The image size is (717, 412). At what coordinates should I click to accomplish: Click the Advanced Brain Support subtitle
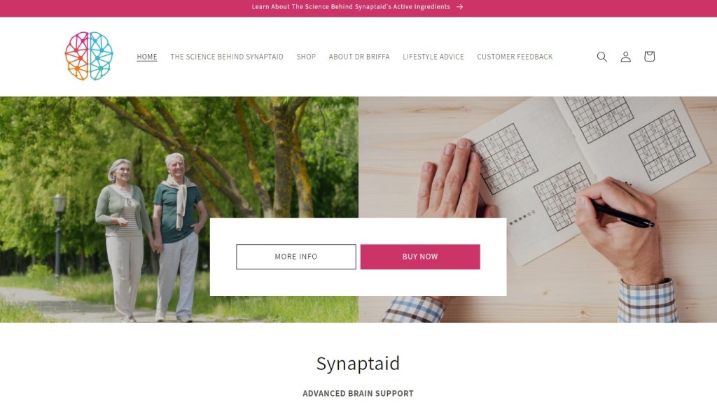click(358, 393)
